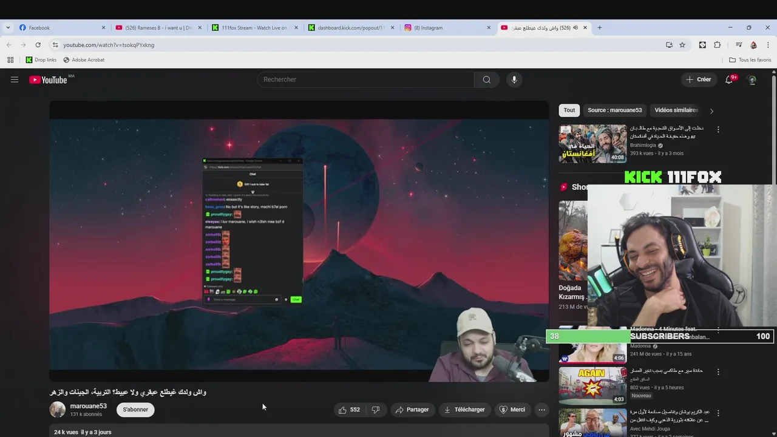Click the black square extension icon in toolbar
777x437 pixels.
coord(702,45)
